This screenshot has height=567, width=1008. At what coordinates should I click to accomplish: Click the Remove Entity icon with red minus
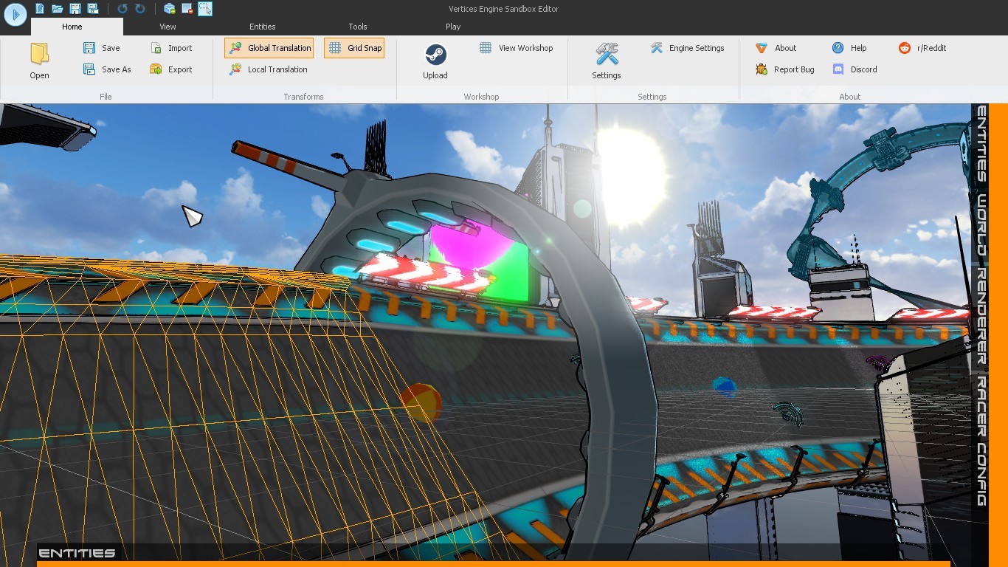click(187, 9)
